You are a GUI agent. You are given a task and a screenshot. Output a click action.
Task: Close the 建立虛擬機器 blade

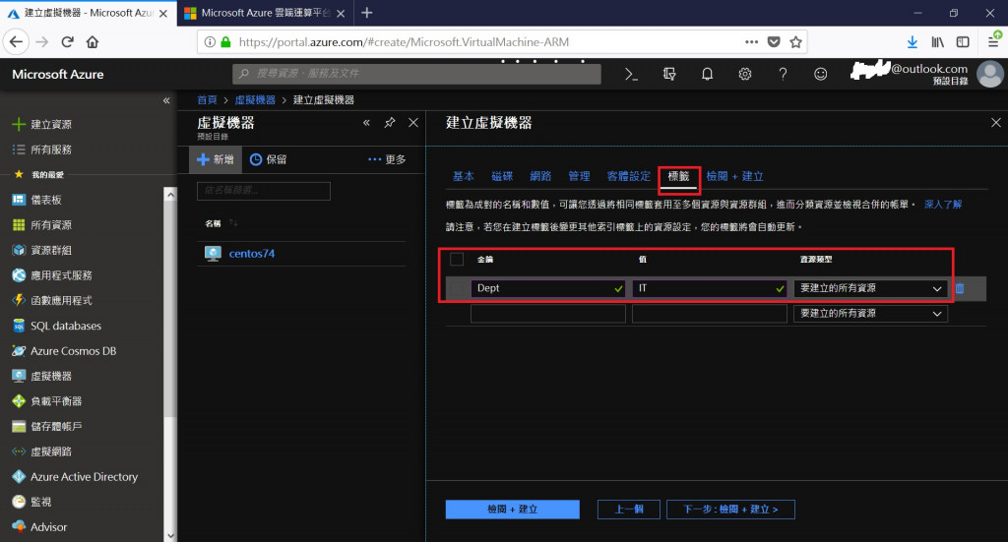click(x=996, y=123)
